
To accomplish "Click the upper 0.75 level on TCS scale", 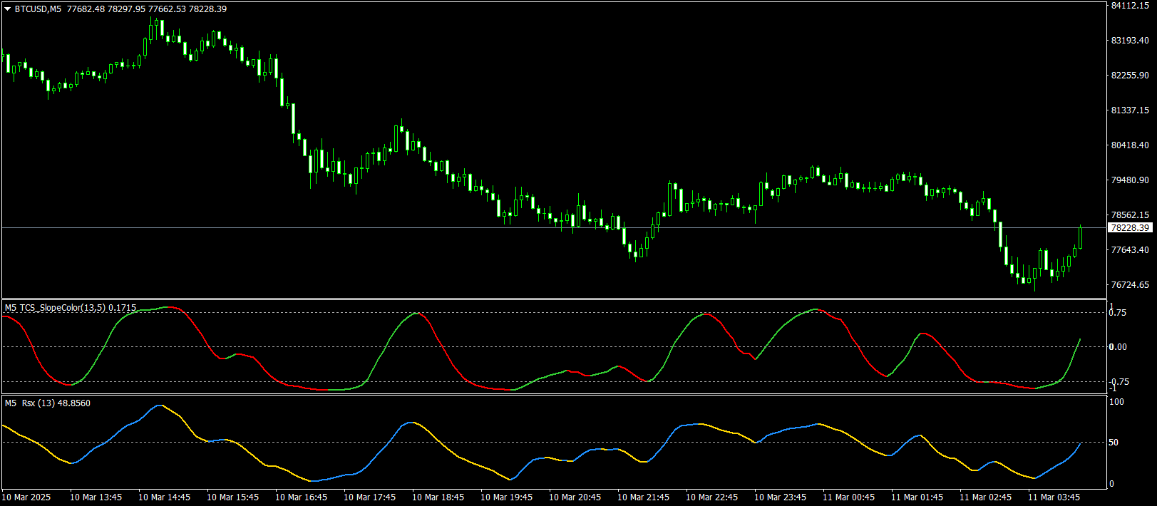I will 1118,313.
